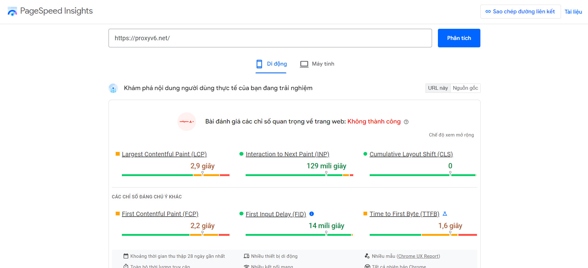Screen dimensions: 588x268
Task: Switch to the Di động tab
Action: [271, 64]
